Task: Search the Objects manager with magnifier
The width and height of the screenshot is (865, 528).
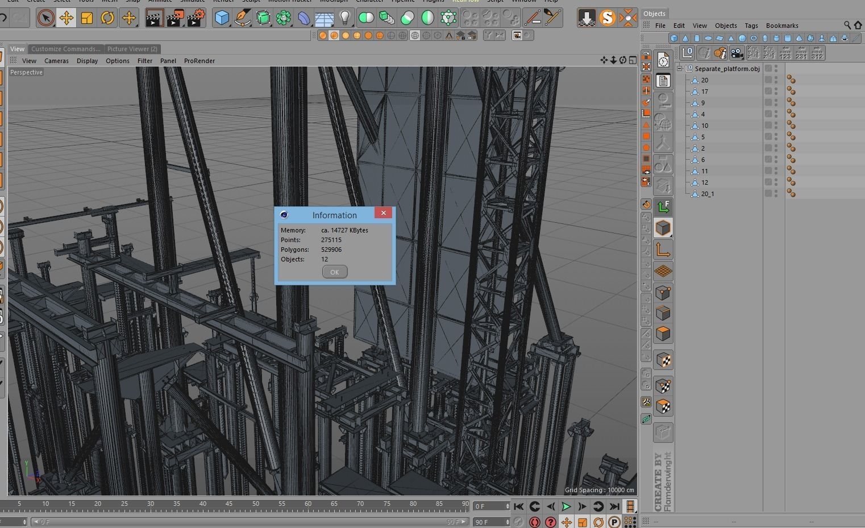Action: coord(847,25)
